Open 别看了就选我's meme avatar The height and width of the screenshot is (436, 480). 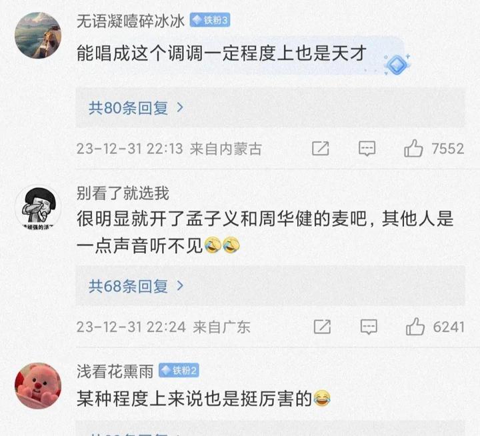tap(38, 207)
